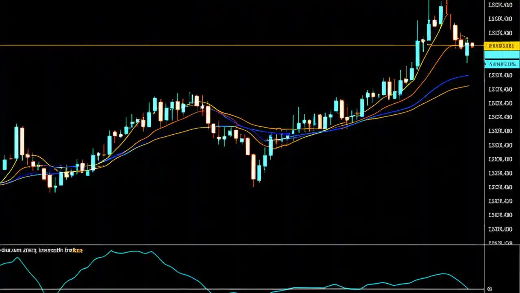Select the orange horizontal resistance line

pyautogui.click(x=244, y=45)
